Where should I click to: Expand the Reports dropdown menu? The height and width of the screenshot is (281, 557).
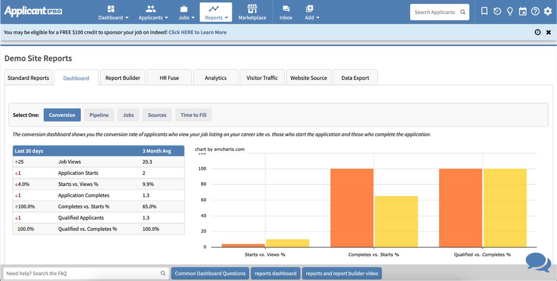coord(215,12)
